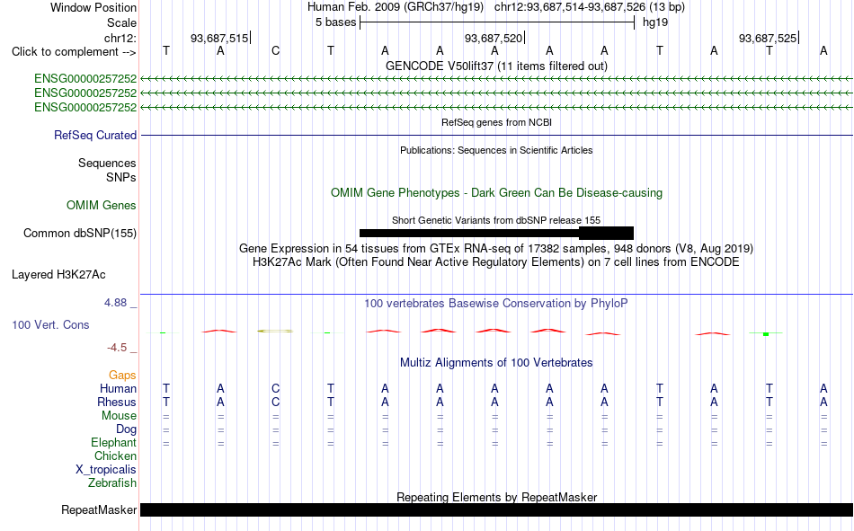Viewport: 854px width, 531px height.
Task: Select the Chicken alignment row label
Action: coord(115,456)
